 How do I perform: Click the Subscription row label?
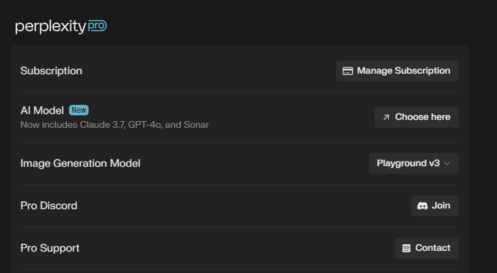[51, 71]
